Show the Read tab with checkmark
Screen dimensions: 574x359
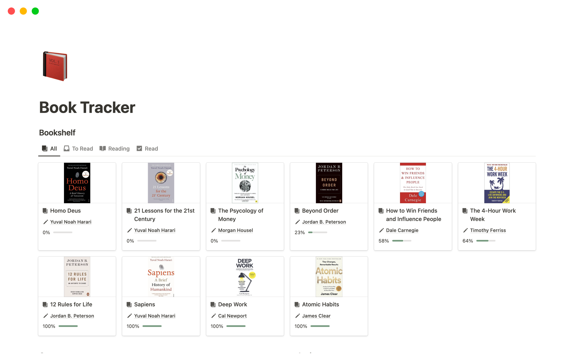pos(147,149)
